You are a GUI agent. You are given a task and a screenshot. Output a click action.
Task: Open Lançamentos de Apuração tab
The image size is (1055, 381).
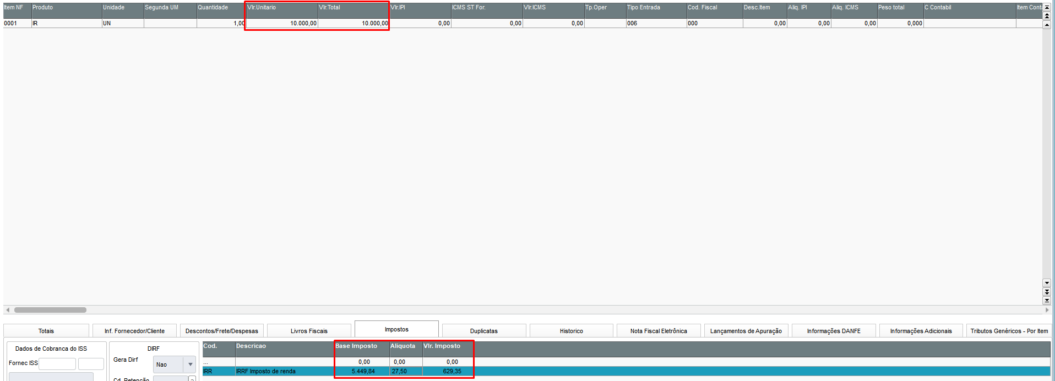746,331
